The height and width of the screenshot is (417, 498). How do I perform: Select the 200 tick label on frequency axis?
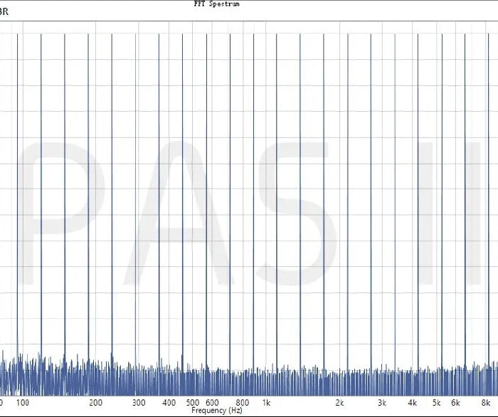click(x=96, y=403)
